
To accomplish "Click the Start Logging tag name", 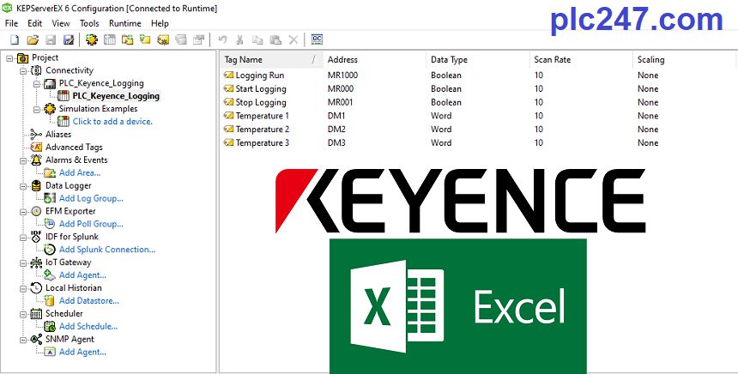I will pyautogui.click(x=261, y=89).
